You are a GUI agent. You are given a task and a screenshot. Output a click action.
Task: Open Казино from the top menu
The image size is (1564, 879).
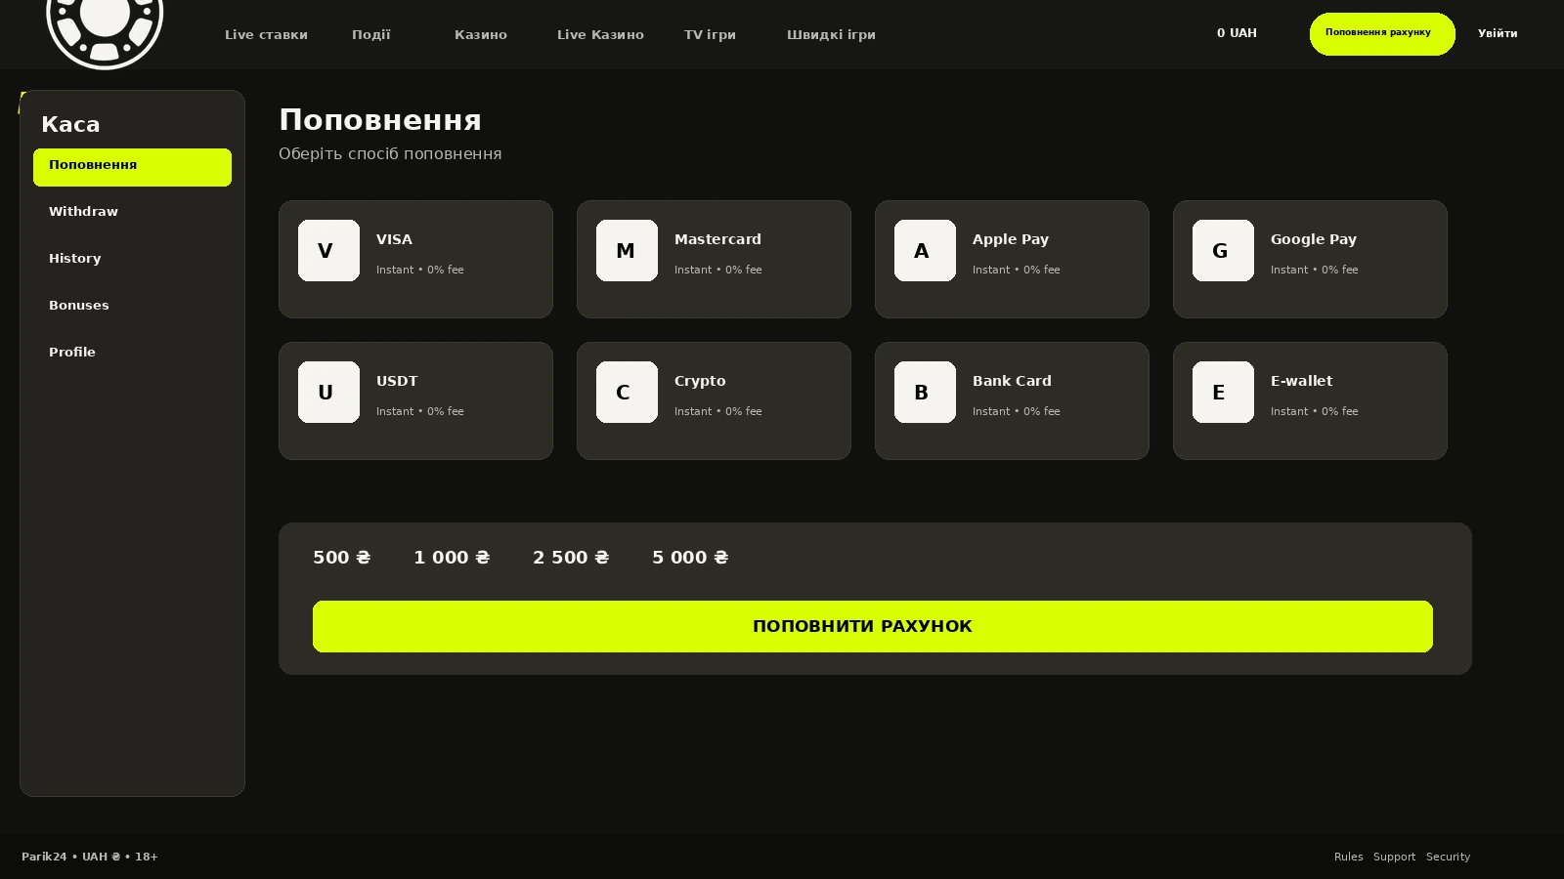point(481,35)
